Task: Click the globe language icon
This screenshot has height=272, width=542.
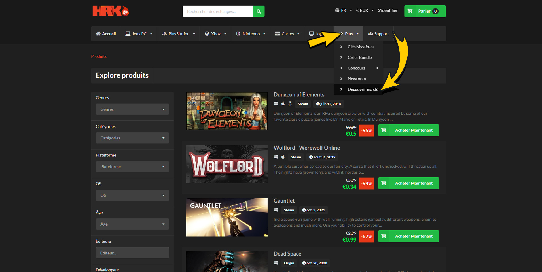Action: point(337,10)
